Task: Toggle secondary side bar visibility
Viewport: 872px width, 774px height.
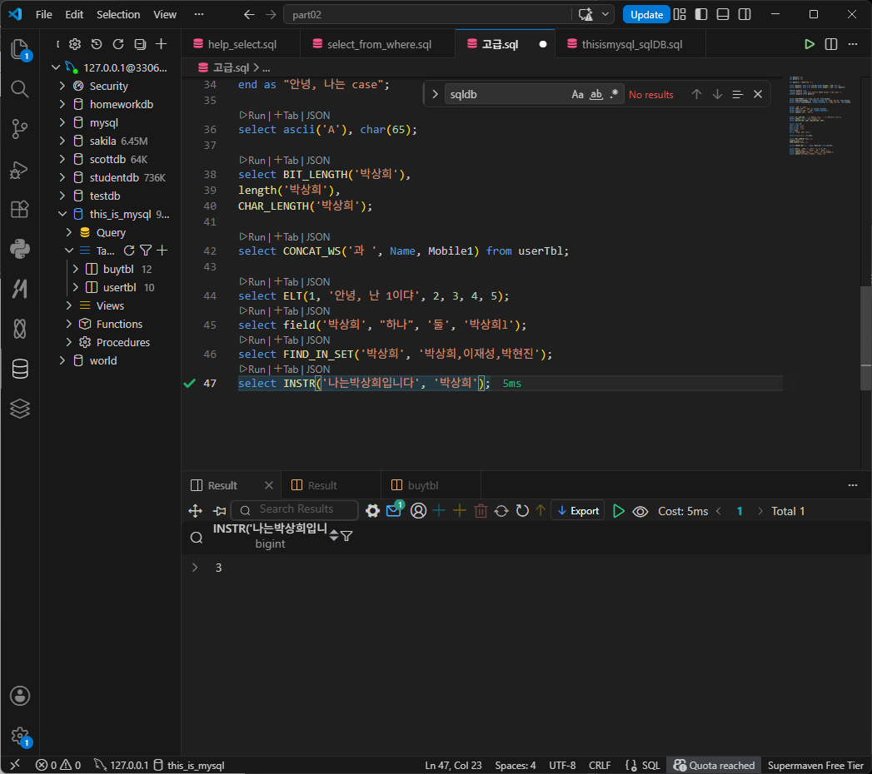Action: point(745,14)
